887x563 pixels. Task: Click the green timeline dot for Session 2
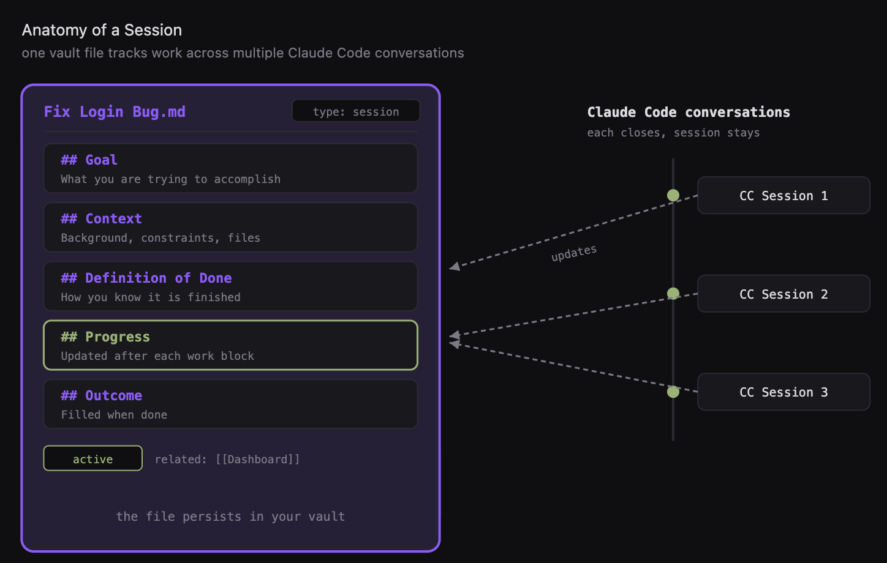point(673,294)
